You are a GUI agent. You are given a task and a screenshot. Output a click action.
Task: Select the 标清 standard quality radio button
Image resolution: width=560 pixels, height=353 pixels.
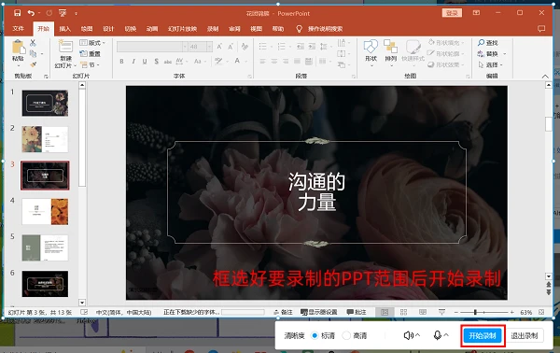[x=315, y=335]
